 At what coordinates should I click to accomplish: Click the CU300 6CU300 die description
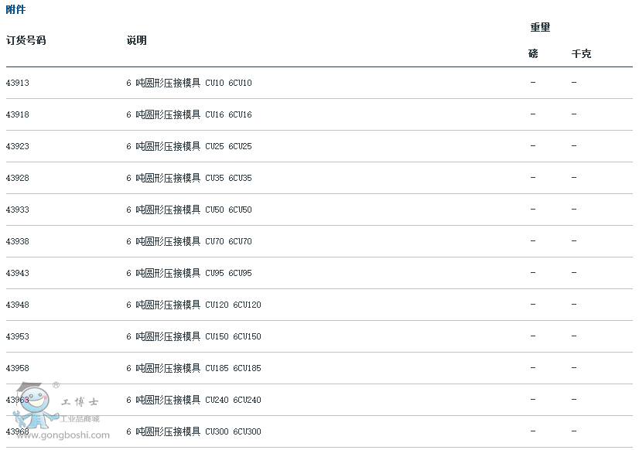tap(193, 431)
